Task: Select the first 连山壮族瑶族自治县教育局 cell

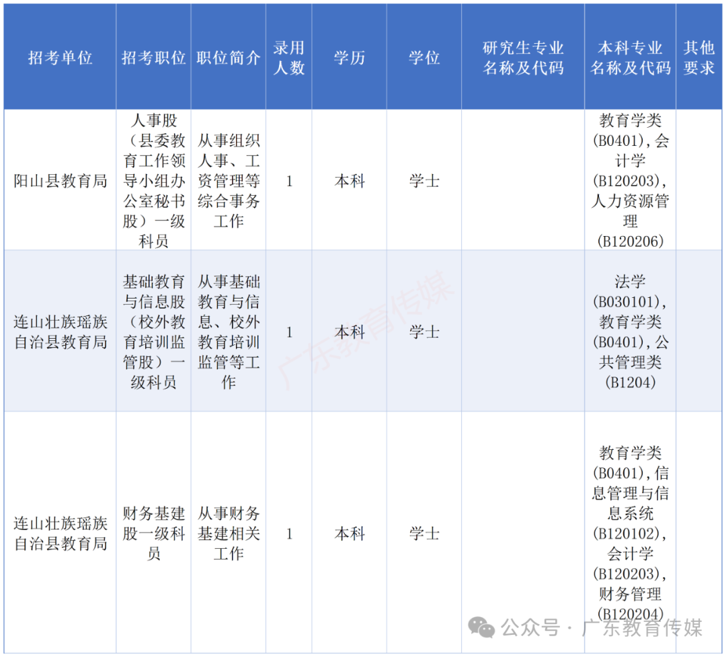Action: coord(61,332)
